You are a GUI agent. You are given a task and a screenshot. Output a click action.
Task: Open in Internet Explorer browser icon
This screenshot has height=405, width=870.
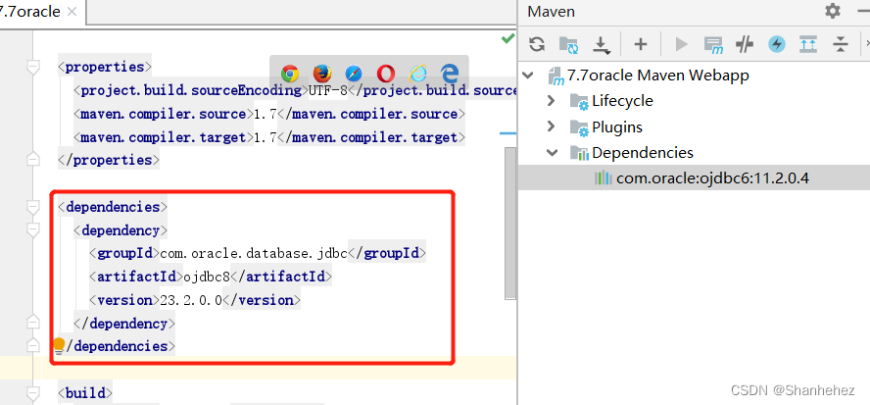pyautogui.click(x=417, y=74)
